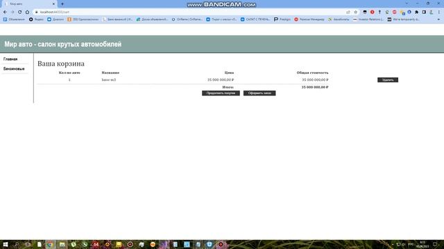The width and height of the screenshot is (444, 249).
Task: Open a new browser tab
Action: pyautogui.click(x=62, y=4)
